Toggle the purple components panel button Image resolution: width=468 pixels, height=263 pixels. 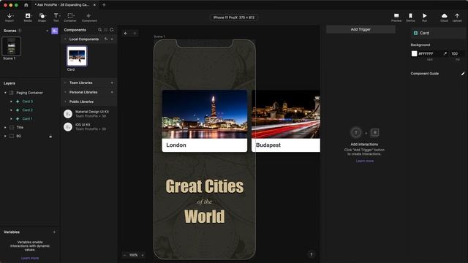[55, 31]
